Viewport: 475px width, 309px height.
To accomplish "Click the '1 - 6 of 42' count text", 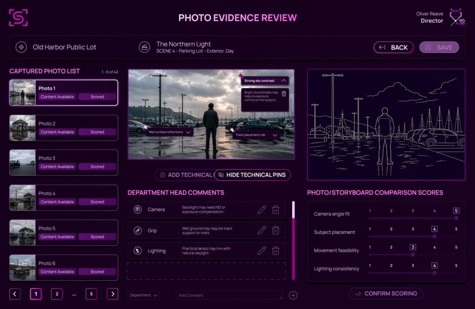I will 109,72.
